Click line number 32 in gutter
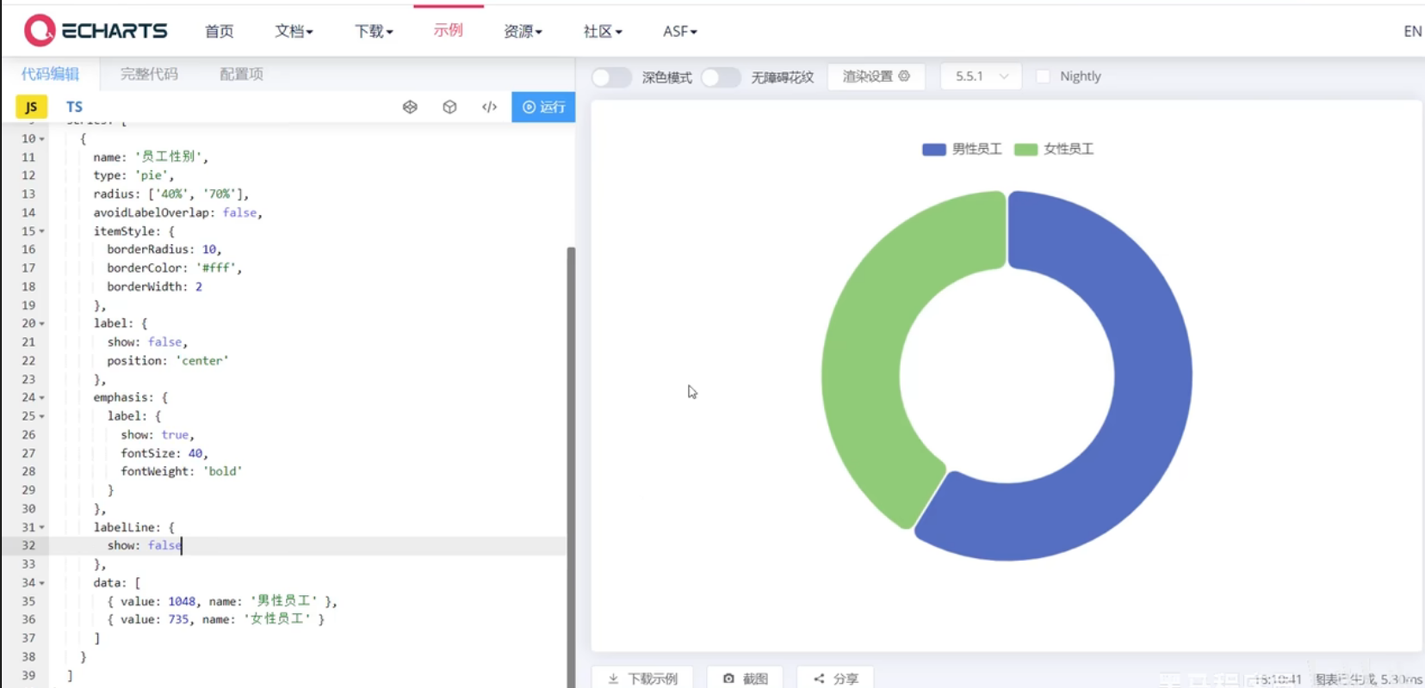This screenshot has width=1425, height=688. pyautogui.click(x=28, y=546)
